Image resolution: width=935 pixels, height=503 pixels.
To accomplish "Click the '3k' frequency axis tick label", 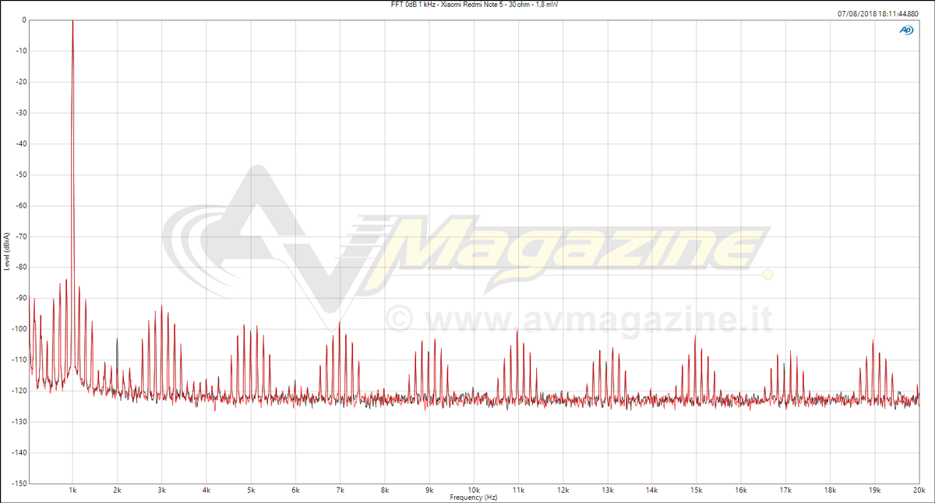I will 161,491.
